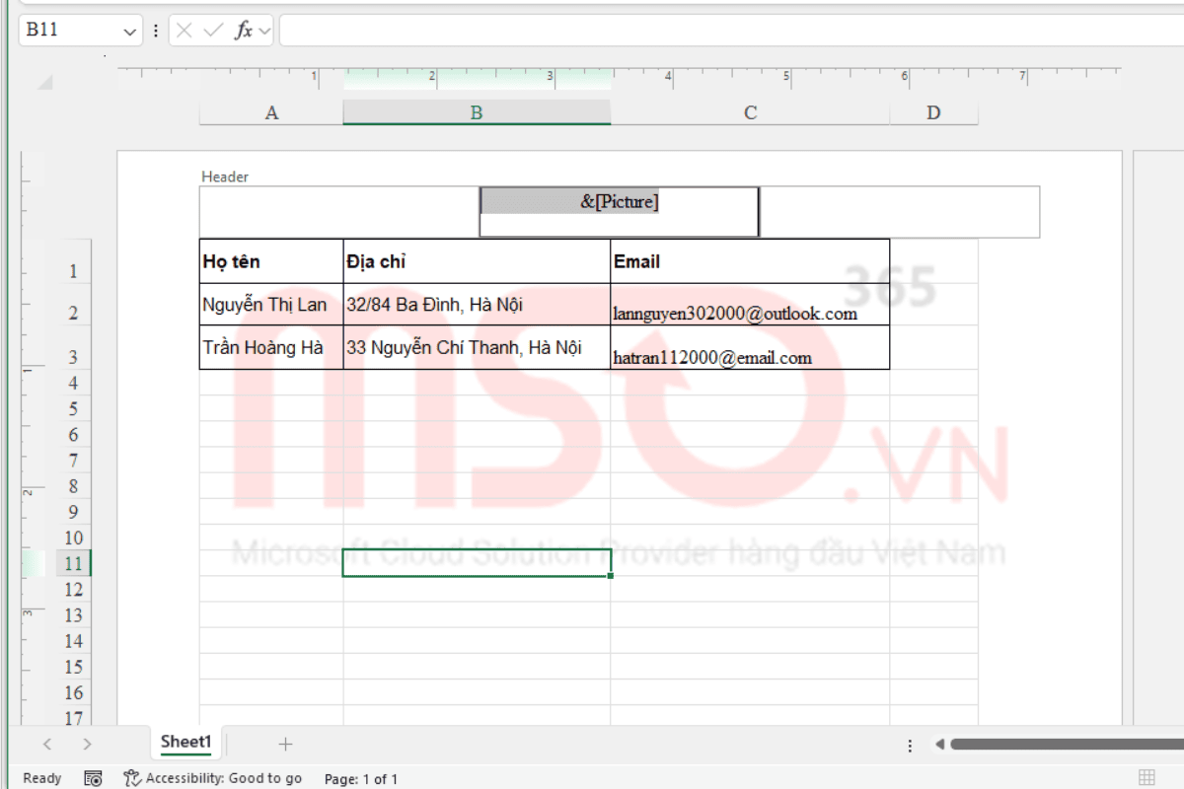Open the Insert Function dialog
This screenshot has width=1184, height=789.
pyautogui.click(x=242, y=30)
